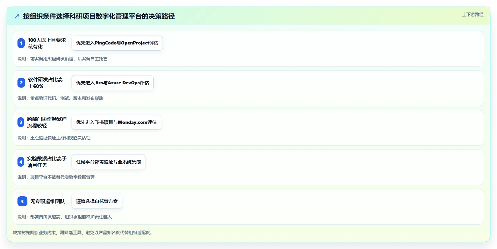This screenshot has height=249, width=497.
Task: Select the Jira与Azure DevOps evaluation box
Action: point(112,83)
